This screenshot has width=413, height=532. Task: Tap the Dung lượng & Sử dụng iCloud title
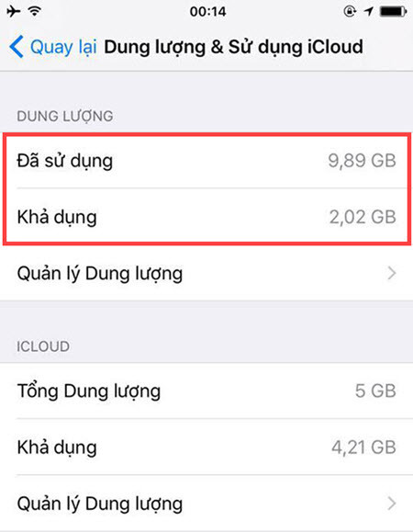click(233, 47)
